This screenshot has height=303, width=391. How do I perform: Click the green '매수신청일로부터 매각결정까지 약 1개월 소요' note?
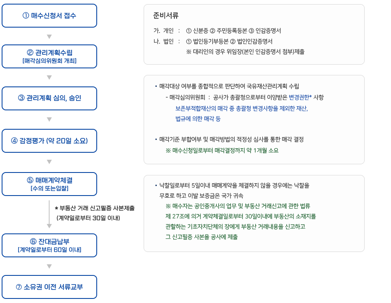(222, 151)
